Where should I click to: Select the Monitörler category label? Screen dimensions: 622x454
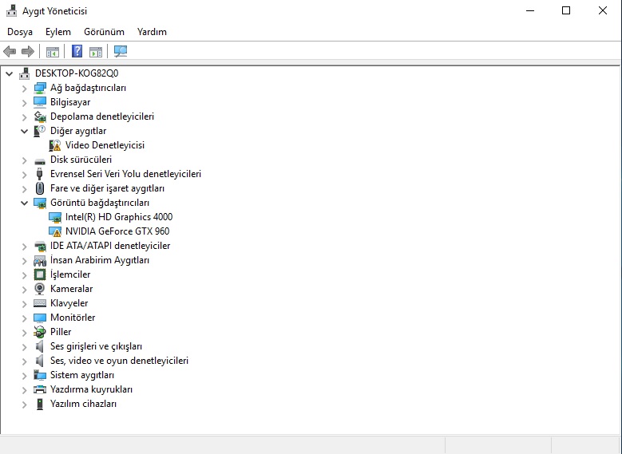pos(73,318)
